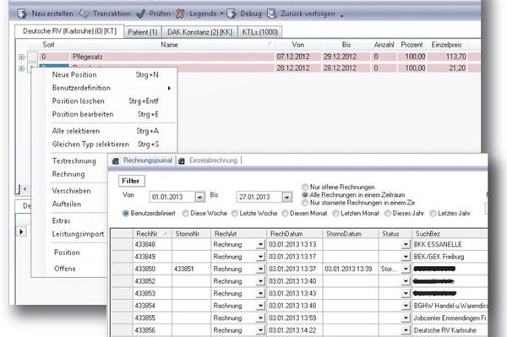This screenshot has width=507, height=337.
Task: Click the Sort column header
Action: (x=48, y=45)
